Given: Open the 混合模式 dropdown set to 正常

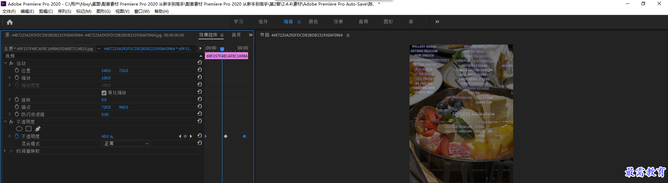Looking at the screenshot, I should pos(126,143).
